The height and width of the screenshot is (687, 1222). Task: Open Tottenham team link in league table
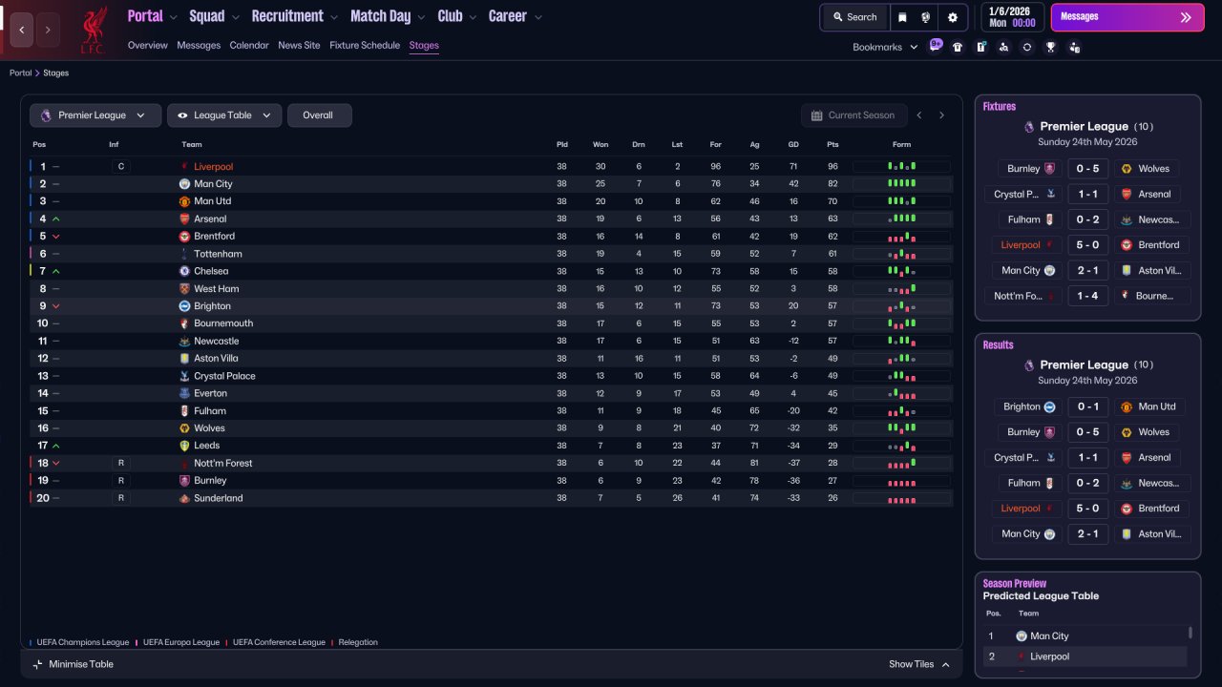218,254
